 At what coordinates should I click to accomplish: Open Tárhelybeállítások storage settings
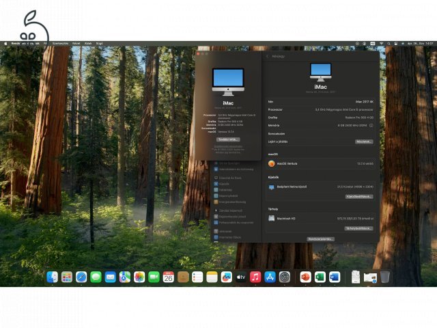[358, 228]
